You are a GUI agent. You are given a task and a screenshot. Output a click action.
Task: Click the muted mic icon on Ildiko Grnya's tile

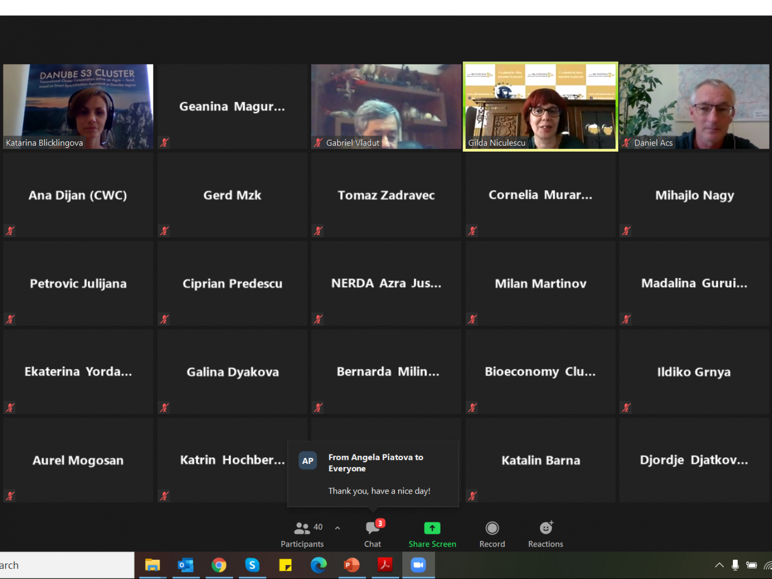point(626,408)
